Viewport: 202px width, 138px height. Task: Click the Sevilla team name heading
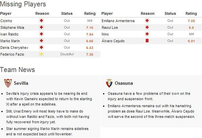[x=21, y=83]
